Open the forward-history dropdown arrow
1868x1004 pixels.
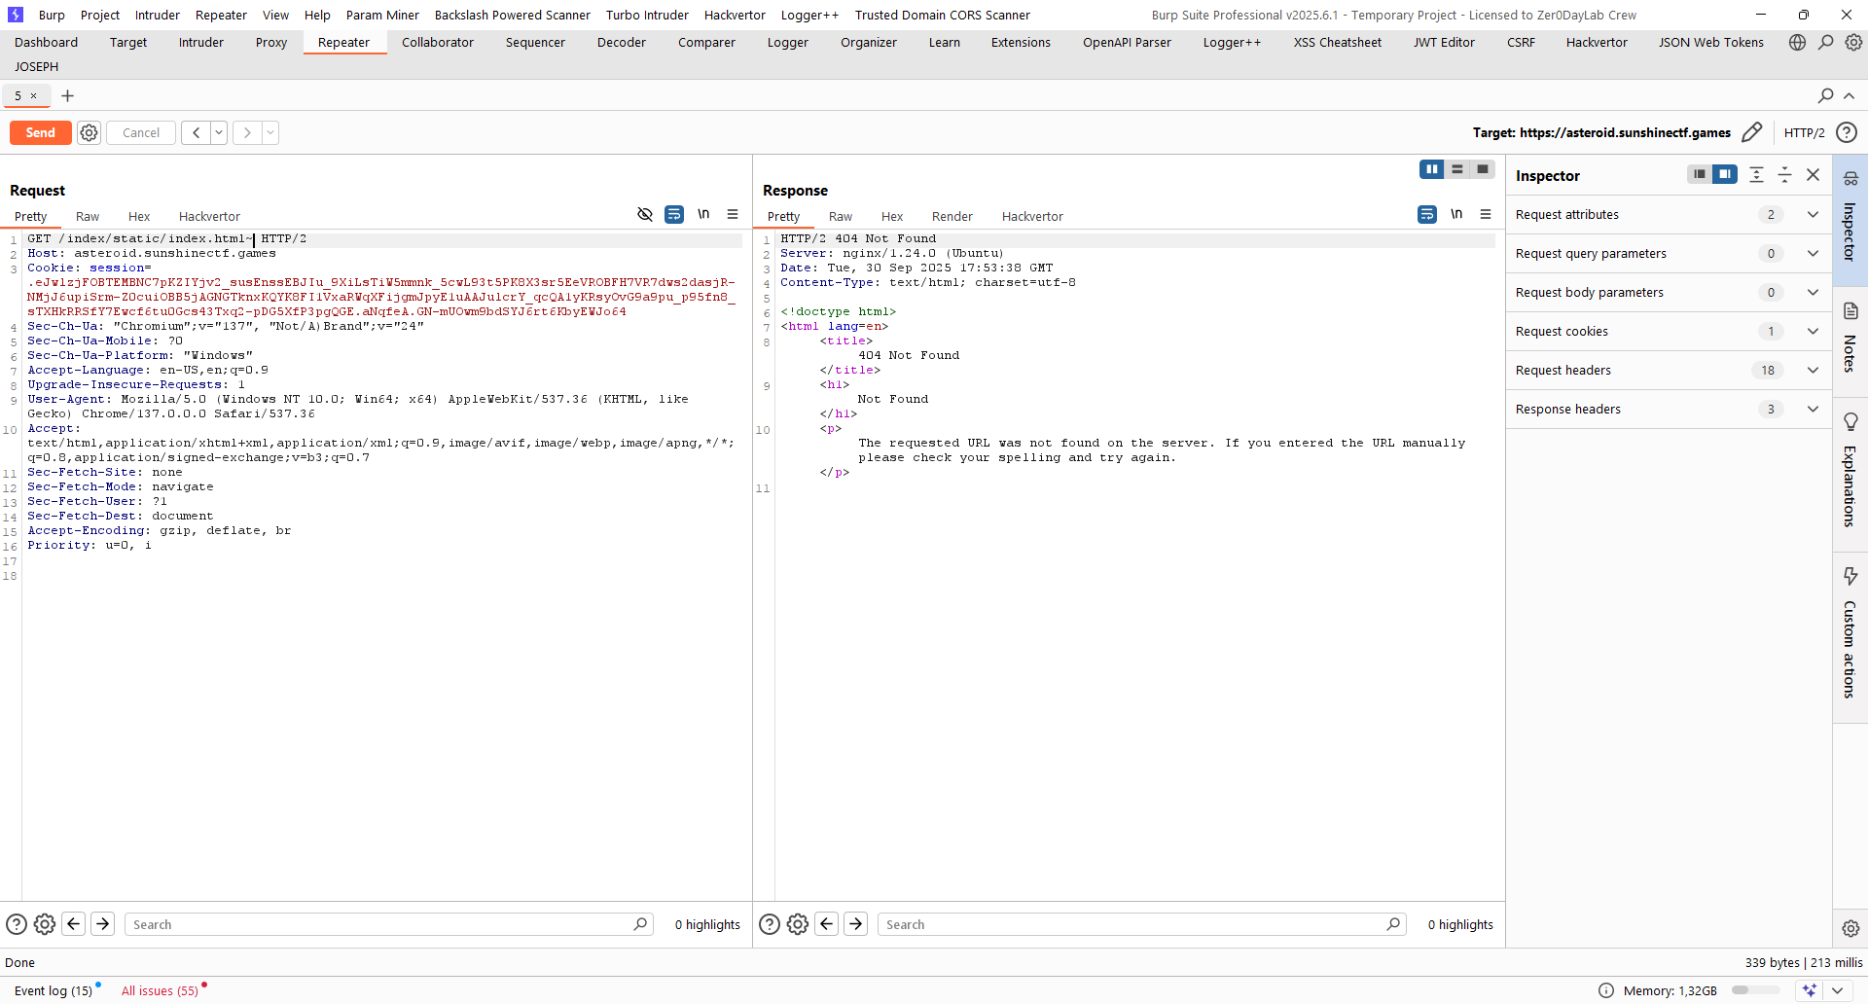pyautogui.click(x=270, y=133)
